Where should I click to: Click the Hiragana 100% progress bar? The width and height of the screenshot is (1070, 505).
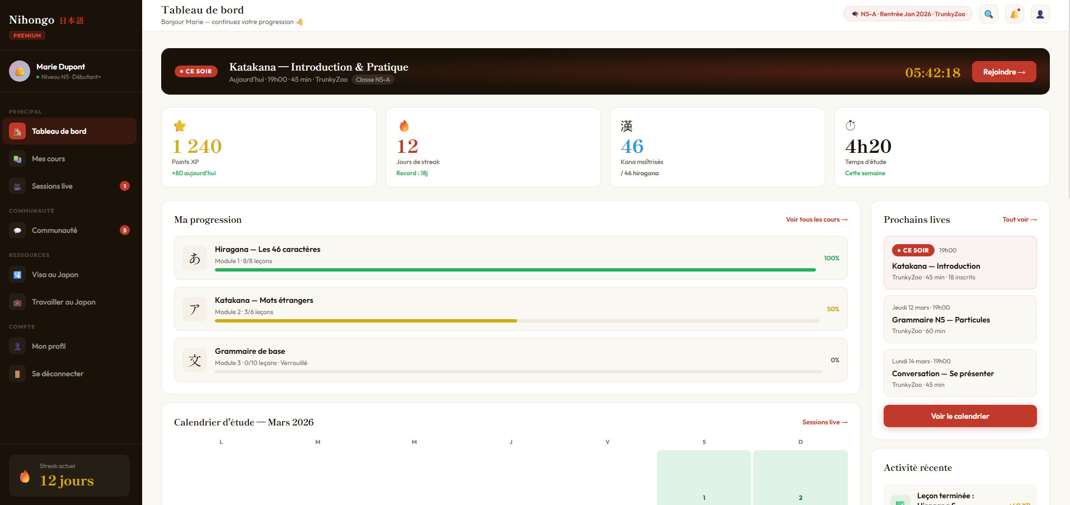(515, 270)
